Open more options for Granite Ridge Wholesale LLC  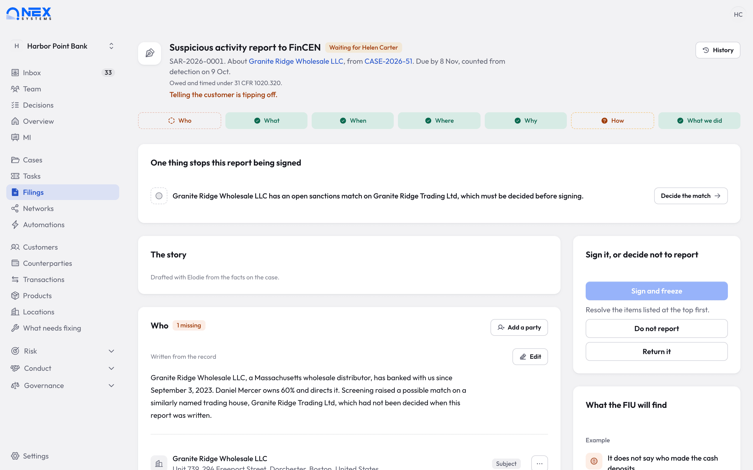[x=540, y=463]
